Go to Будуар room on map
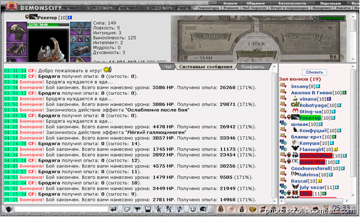Viewport: 360px width, 217px height. pos(211,36)
